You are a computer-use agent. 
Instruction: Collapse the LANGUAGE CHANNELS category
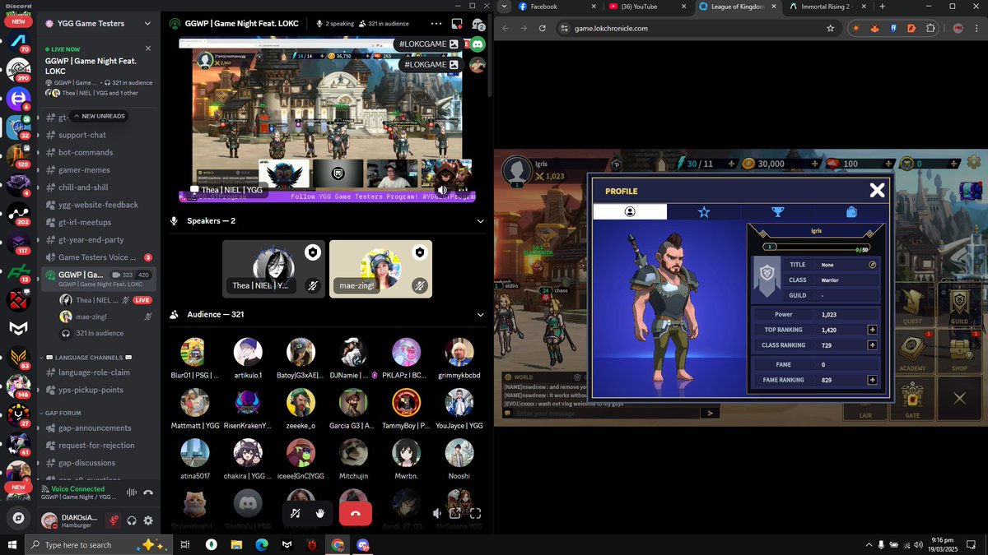pos(89,358)
